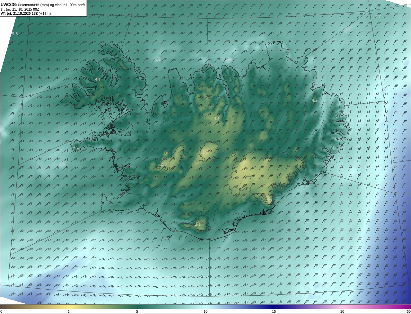Click the 7.7 value in the northeast sea
Screen dimensions: 411x314
(378, 17)
